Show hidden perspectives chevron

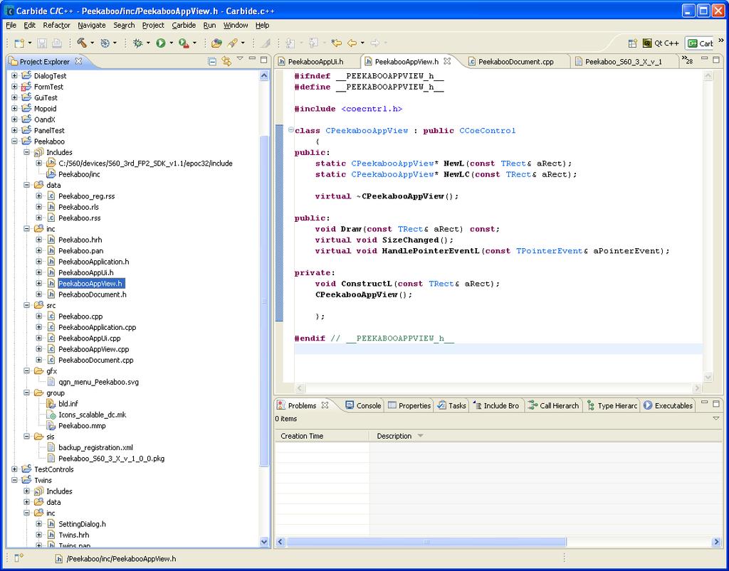[x=721, y=41]
